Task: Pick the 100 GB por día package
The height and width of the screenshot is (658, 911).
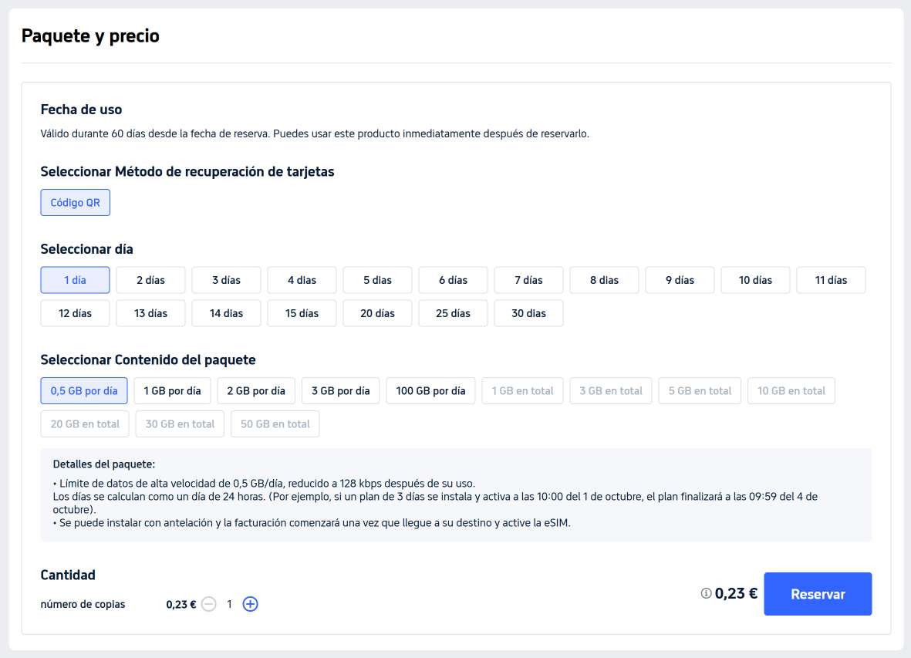Action: 430,390
